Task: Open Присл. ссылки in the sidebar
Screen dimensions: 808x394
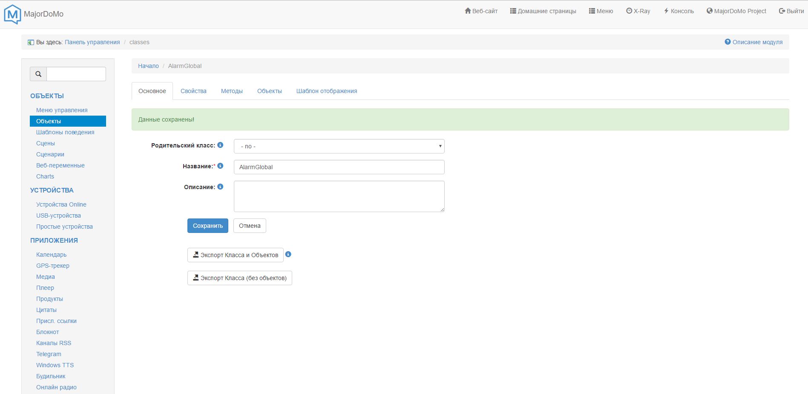Action: point(56,321)
